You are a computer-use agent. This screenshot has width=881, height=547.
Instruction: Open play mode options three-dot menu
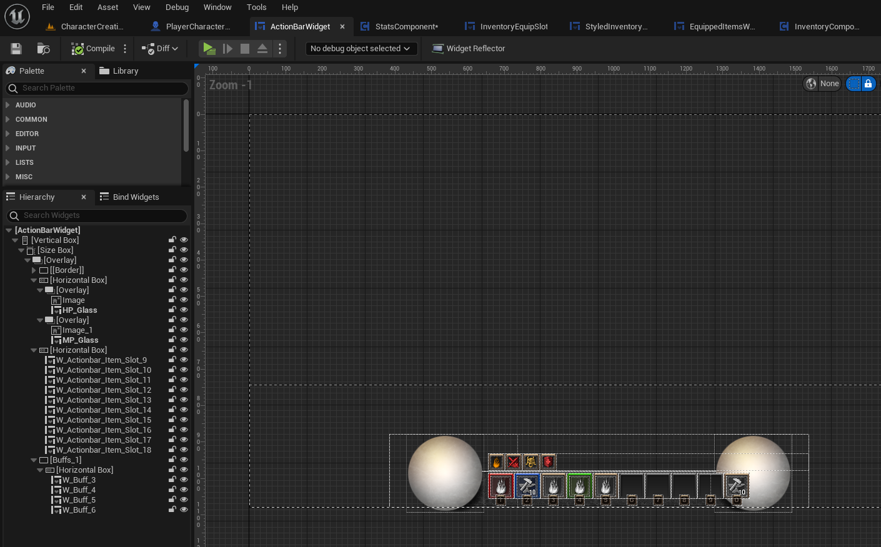[280, 49]
